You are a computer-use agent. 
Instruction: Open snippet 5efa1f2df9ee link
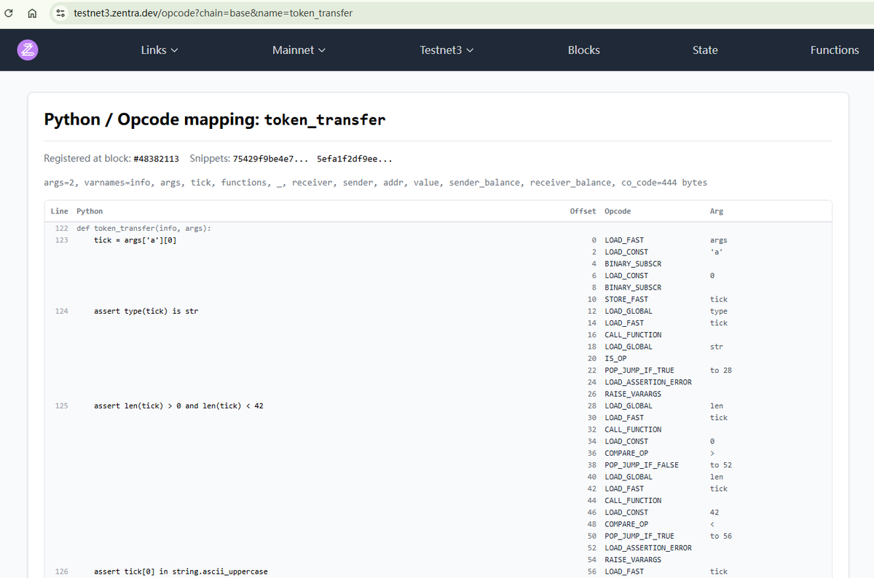pyautogui.click(x=355, y=159)
